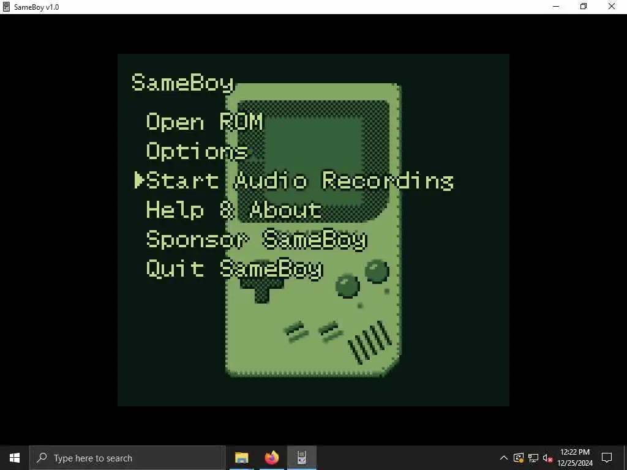
Task: Choose Start Audio Recording
Action: [x=300, y=181]
